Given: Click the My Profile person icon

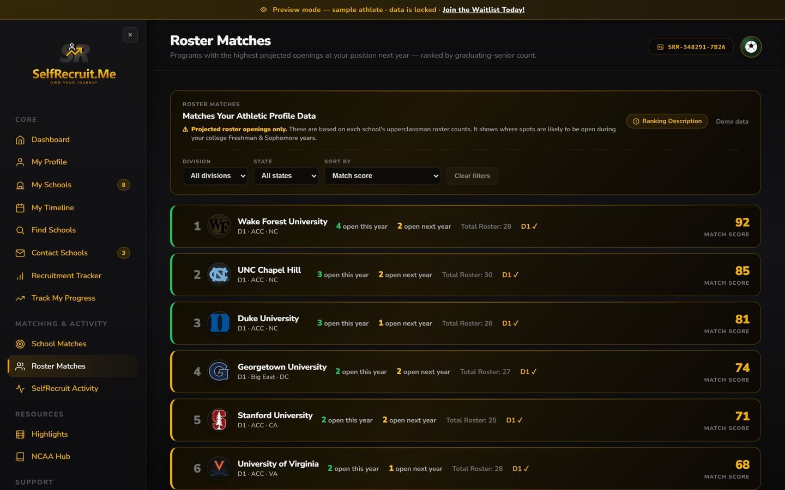Looking at the screenshot, I should coord(20,162).
